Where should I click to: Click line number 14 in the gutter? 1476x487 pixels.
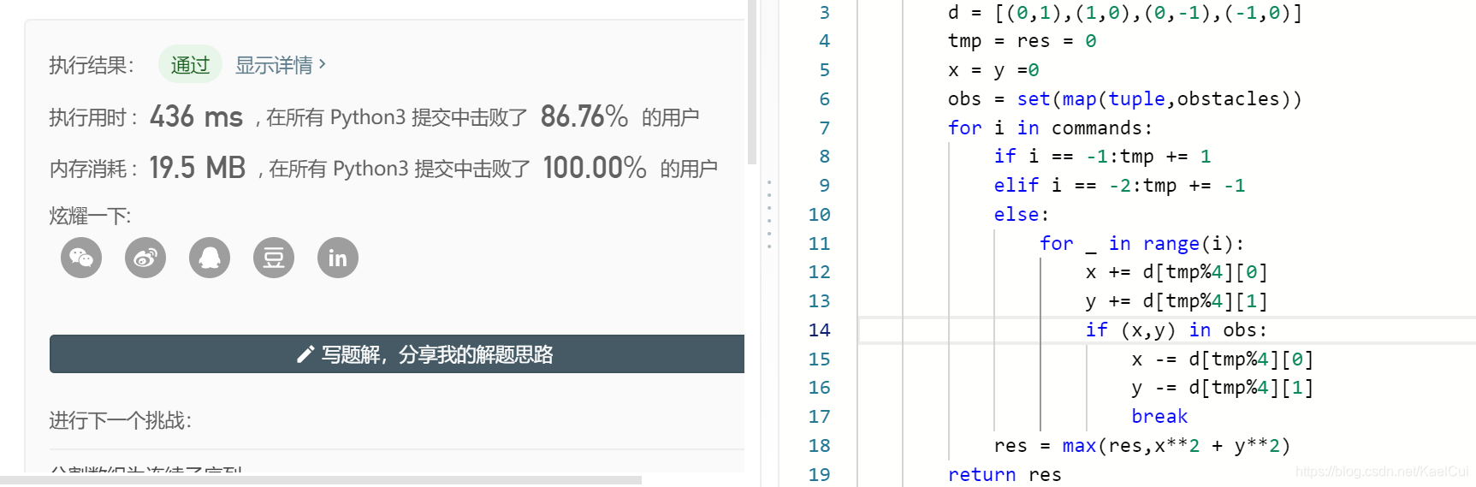coord(819,330)
